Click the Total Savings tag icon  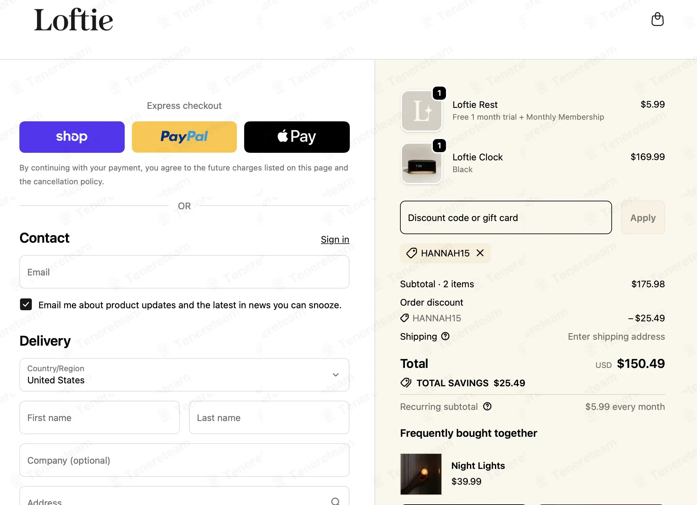(x=406, y=383)
